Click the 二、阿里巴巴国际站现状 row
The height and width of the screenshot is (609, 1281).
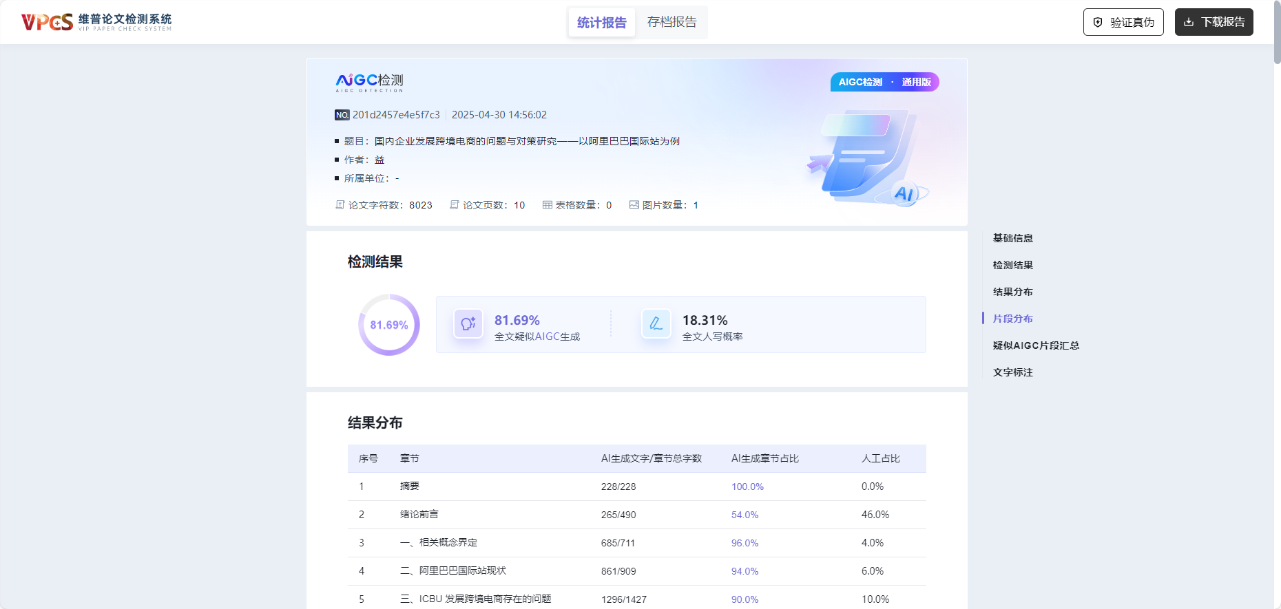(637, 571)
